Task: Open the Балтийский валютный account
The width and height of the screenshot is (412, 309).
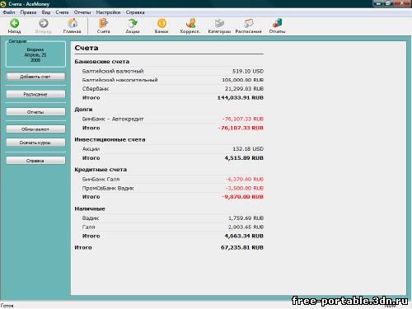Action: point(113,71)
